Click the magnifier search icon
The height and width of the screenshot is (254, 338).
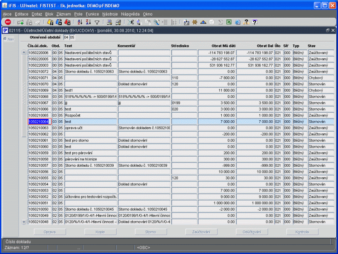tap(156, 22)
